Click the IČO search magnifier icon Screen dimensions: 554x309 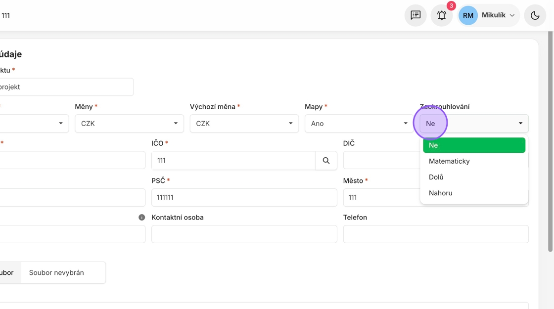pos(326,160)
